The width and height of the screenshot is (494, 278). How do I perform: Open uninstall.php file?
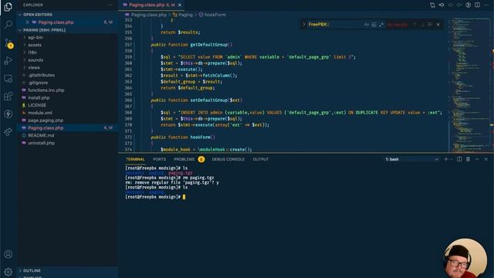(x=41, y=143)
